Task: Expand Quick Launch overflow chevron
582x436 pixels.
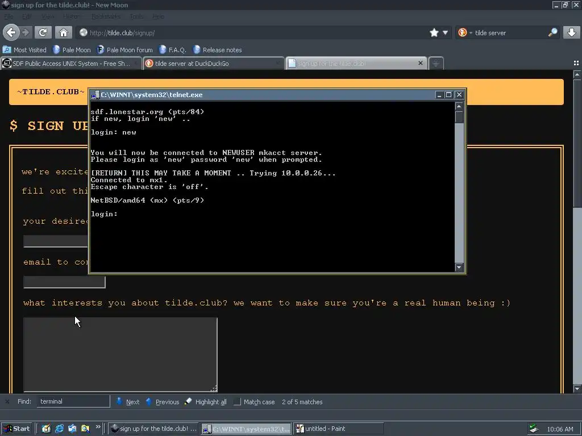Action: coord(98,427)
